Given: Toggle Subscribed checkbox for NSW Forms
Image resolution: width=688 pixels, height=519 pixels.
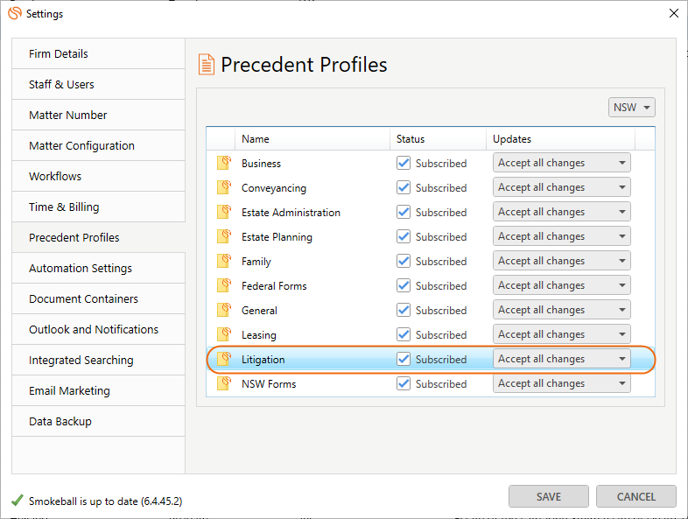Looking at the screenshot, I should [404, 384].
